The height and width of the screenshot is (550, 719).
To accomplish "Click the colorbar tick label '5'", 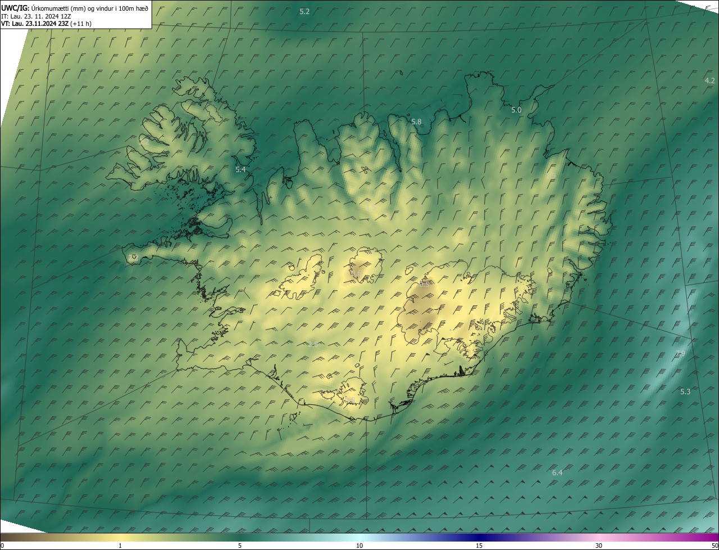I will pyautogui.click(x=240, y=546).
